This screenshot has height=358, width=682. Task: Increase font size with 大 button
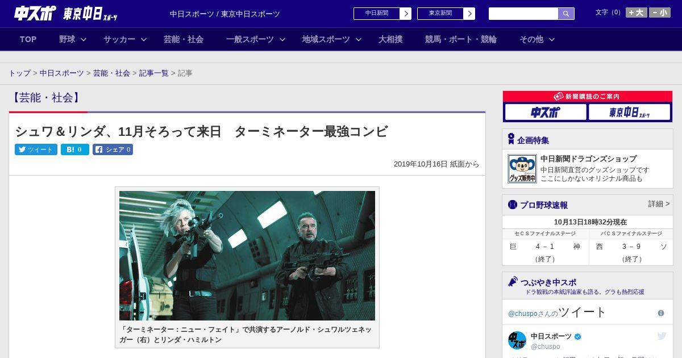click(637, 13)
